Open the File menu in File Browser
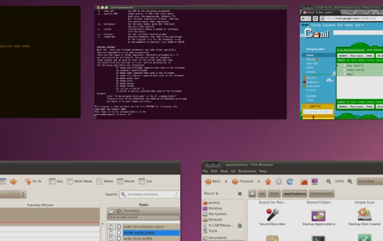 click(x=205, y=171)
